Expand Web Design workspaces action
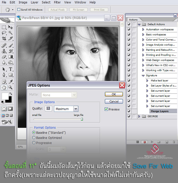Screen dimensions: 178x183 click(x=143, y=60)
